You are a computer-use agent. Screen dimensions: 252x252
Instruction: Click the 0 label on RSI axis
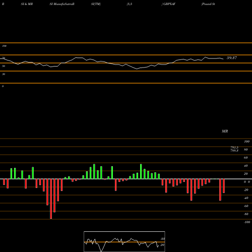(x=3, y=86)
